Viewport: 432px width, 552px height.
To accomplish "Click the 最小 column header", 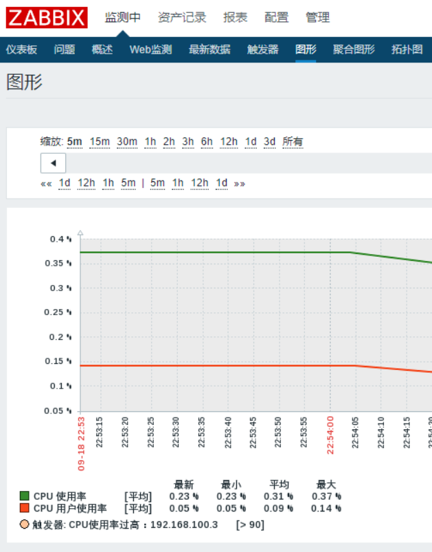I will click(x=231, y=485).
